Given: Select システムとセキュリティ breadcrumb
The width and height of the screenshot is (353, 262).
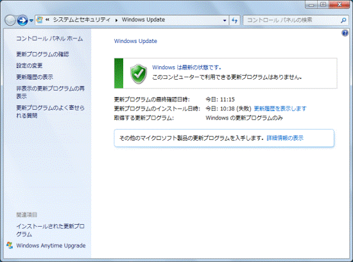Looking at the screenshot, I should point(82,20).
